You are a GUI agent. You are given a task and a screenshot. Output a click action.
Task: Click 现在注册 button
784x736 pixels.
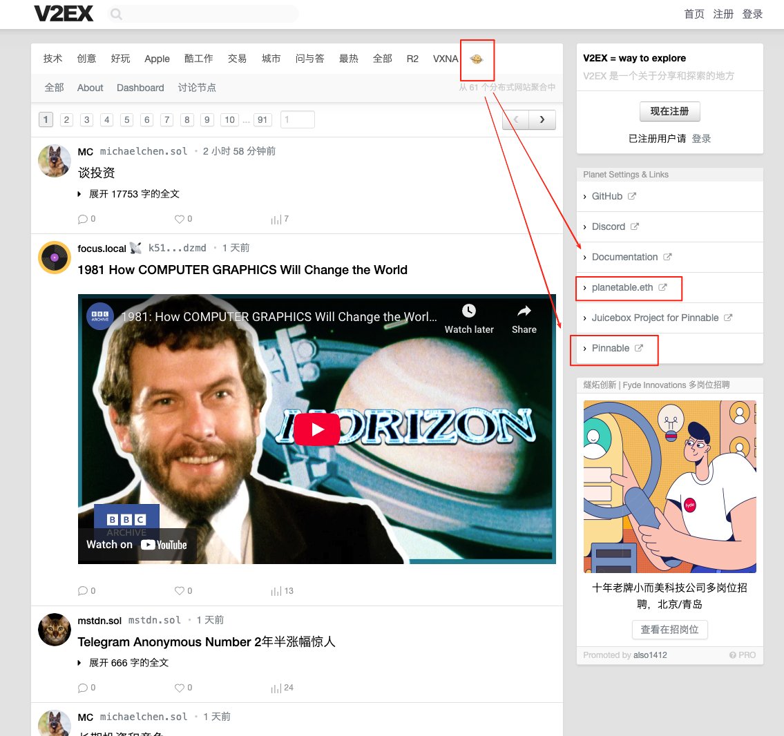pos(669,111)
